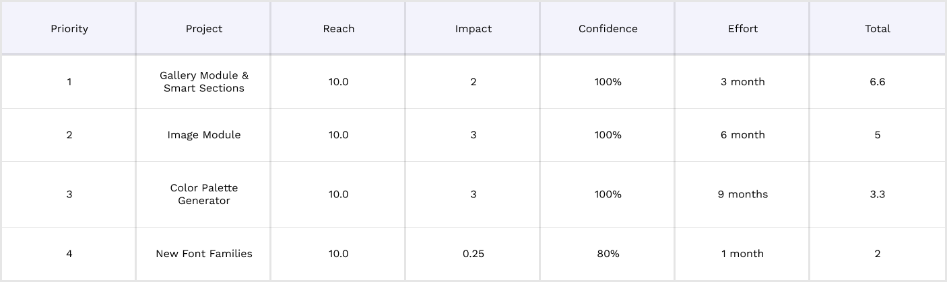Image resolution: width=947 pixels, height=282 pixels.
Task: Select the priority 4 cell
Action: point(69,254)
